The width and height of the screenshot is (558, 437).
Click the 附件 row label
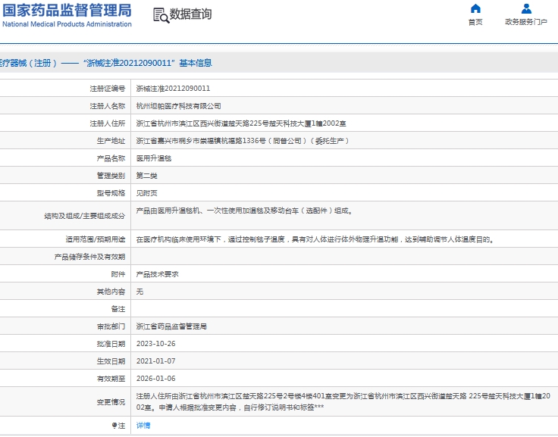point(118,274)
